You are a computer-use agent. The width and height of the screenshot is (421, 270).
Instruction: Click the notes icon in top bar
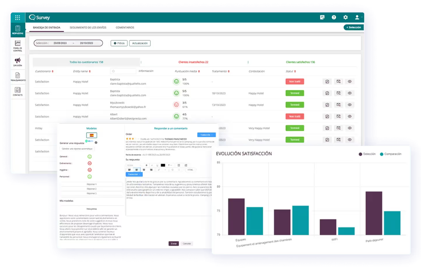(322, 17)
